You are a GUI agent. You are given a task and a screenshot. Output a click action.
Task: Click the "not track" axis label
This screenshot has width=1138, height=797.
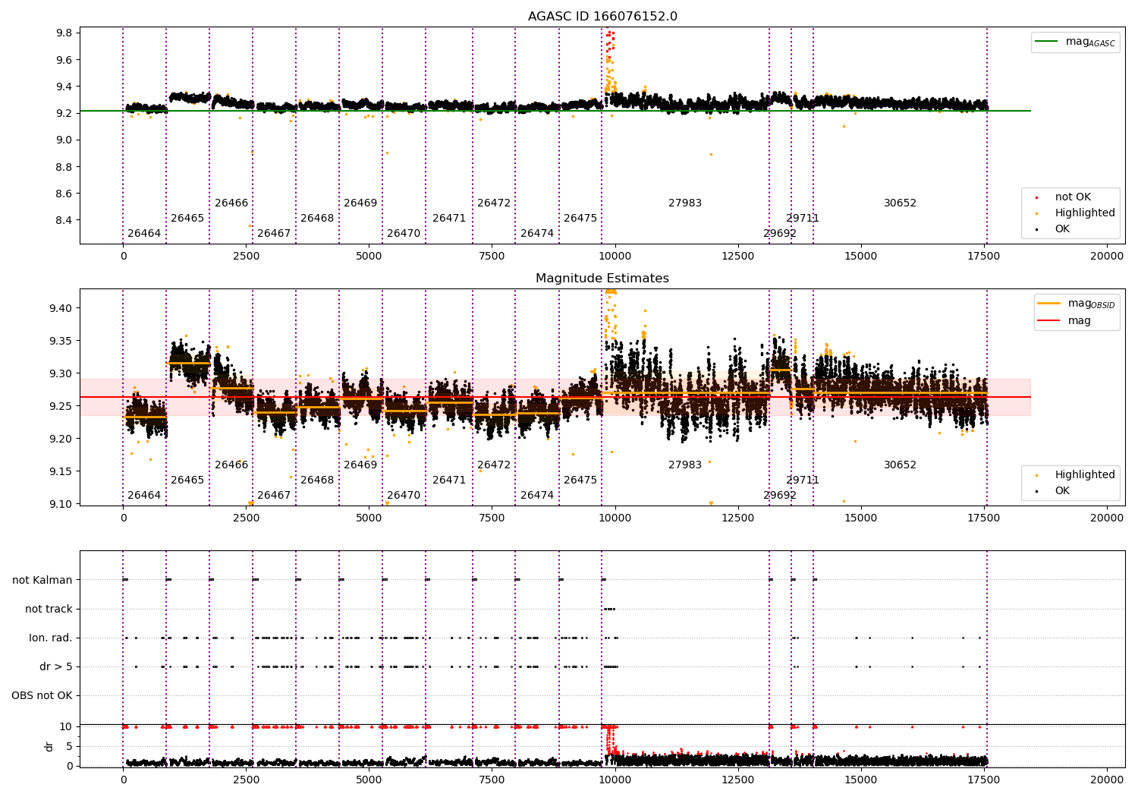click(x=49, y=609)
